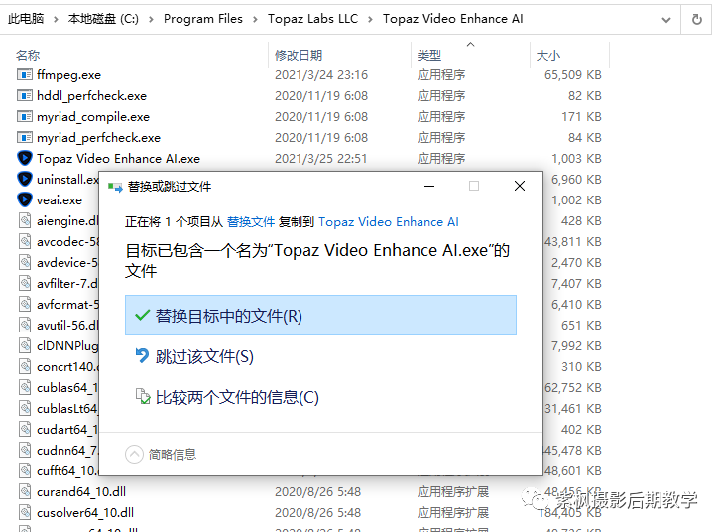This screenshot has height=532, width=721.
Task: Click the 2021/3/25 22:51 date value
Action: 321,159
